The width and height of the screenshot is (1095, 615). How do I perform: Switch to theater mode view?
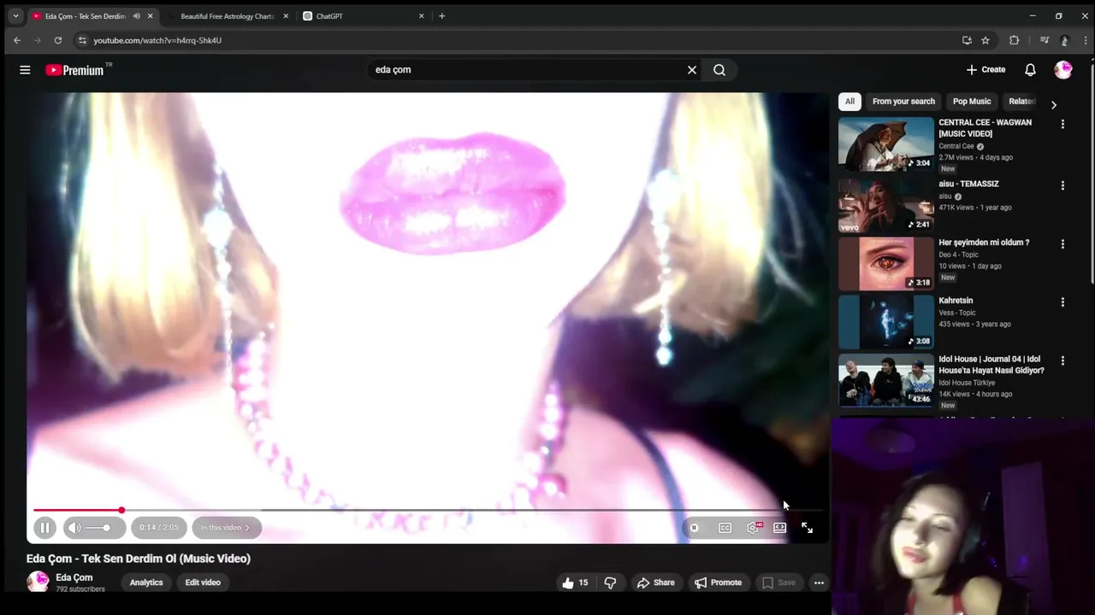pyautogui.click(x=779, y=528)
